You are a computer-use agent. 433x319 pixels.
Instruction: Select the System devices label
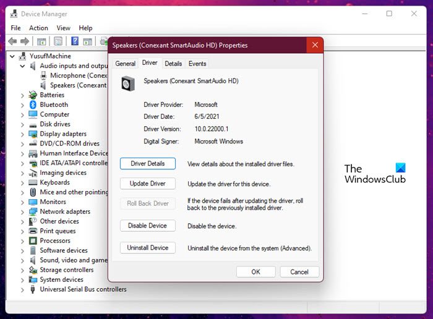pyautogui.click(x=62, y=279)
